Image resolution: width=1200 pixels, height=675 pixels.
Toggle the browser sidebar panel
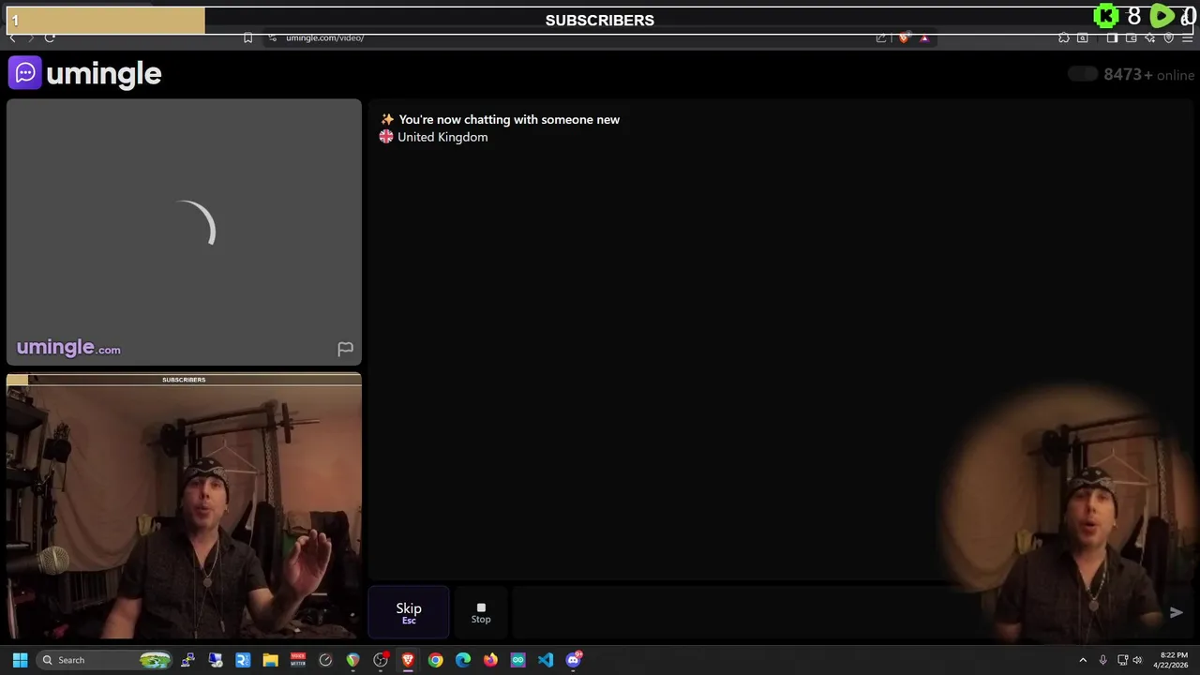click(x=1112, y=37)
